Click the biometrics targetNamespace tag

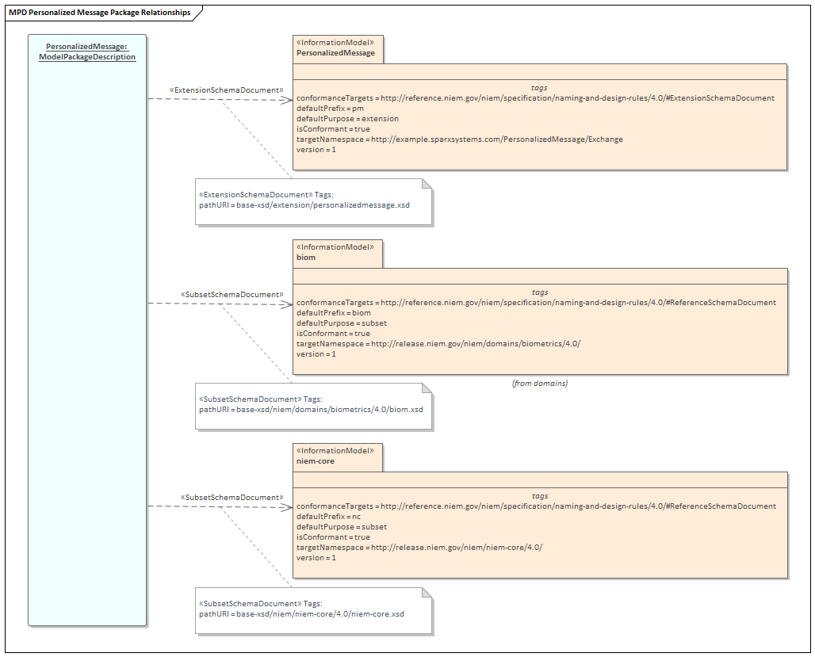tap(438, 344)
